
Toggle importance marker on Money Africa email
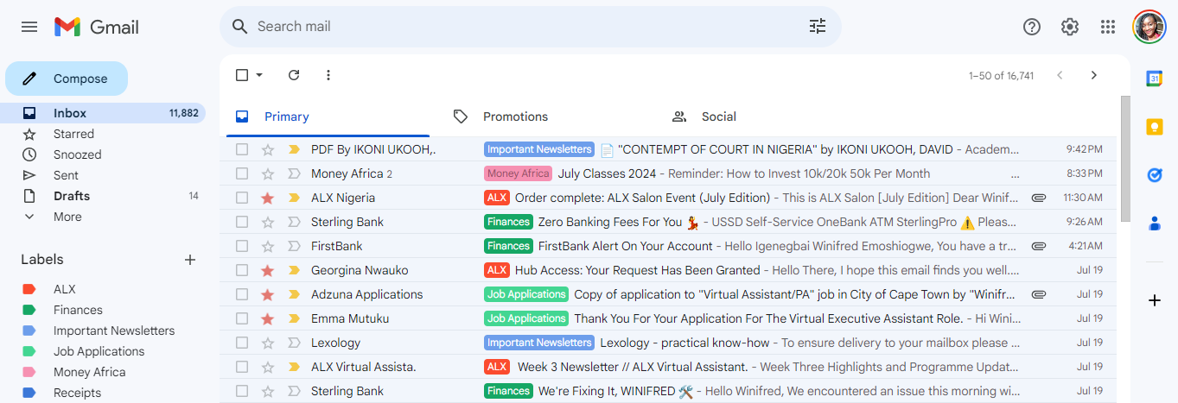click(294, 173)
